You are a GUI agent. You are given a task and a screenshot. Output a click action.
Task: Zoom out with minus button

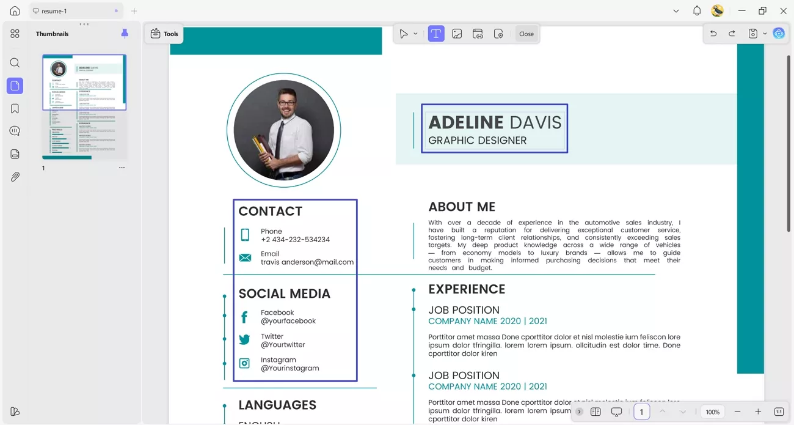coord(737,412)
